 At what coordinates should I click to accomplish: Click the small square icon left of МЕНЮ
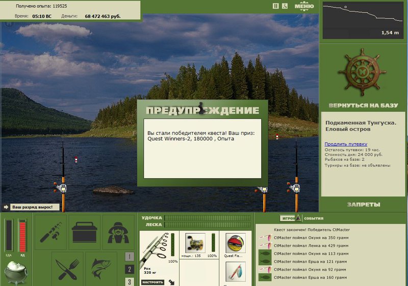pos(285,6)
